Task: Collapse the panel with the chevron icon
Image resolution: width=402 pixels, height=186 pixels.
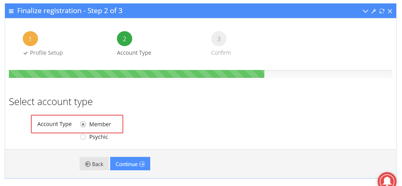Action: click(x=365, y=11)
